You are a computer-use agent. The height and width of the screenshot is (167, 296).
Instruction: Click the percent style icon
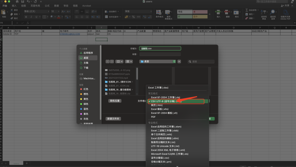coord(133,17)
